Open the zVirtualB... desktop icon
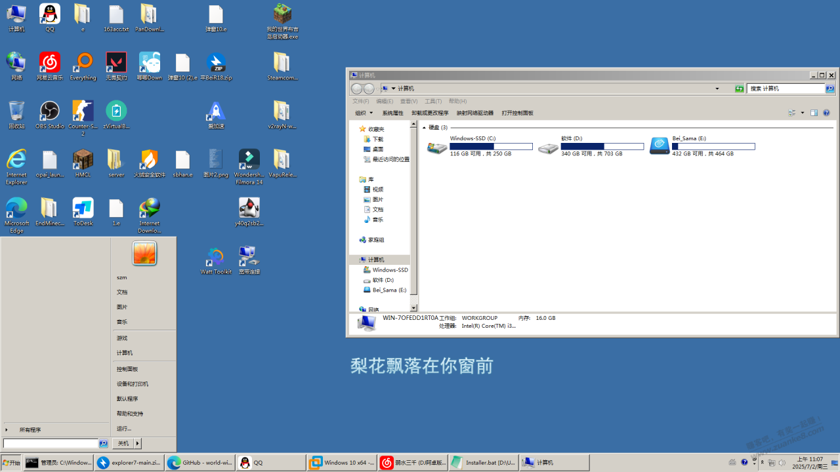 click(x=116, y=115)
